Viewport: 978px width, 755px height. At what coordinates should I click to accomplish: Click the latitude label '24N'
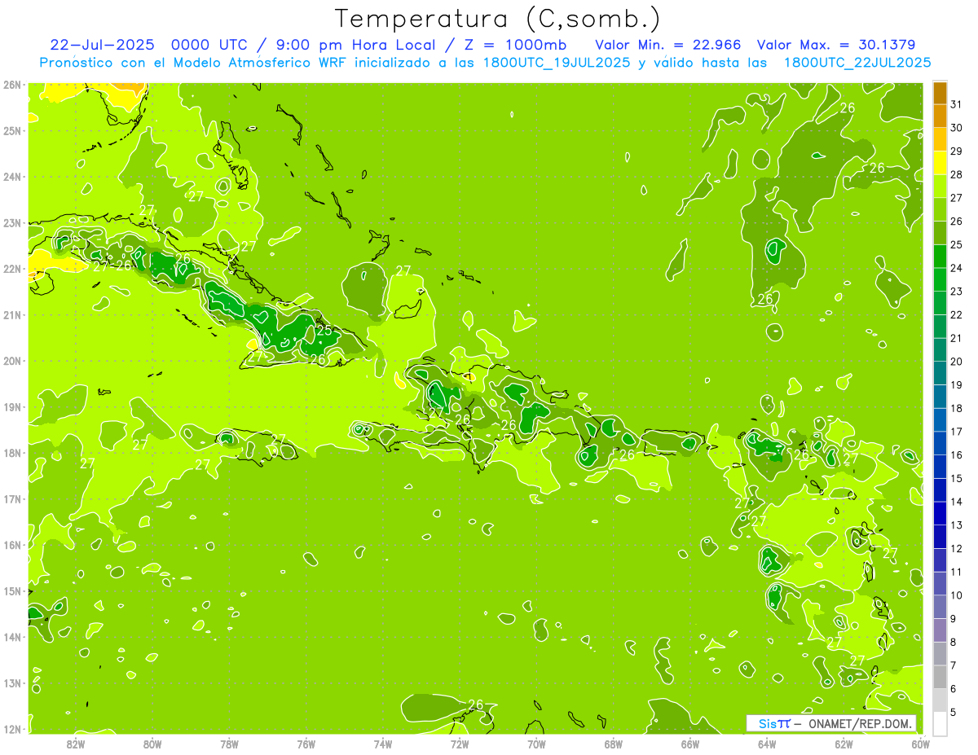[12, 176]
